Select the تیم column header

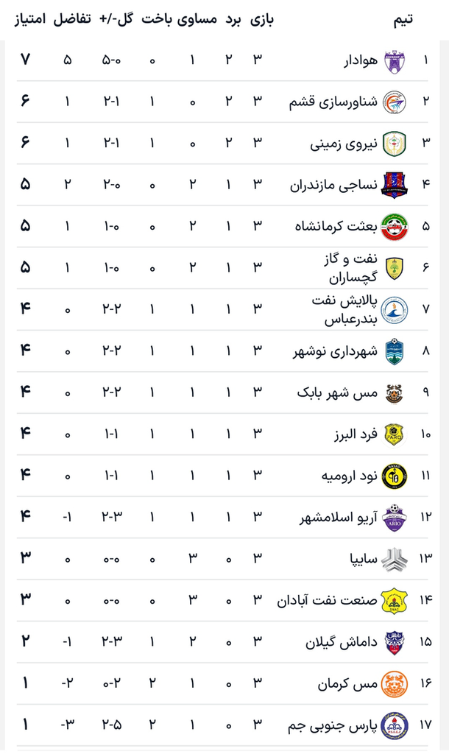coord(403,20)
